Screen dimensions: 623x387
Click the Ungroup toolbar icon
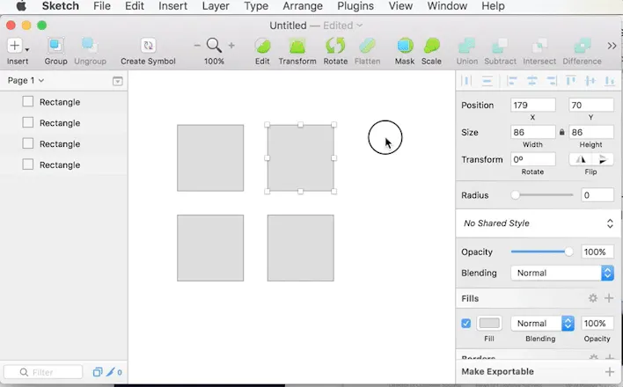90,46
